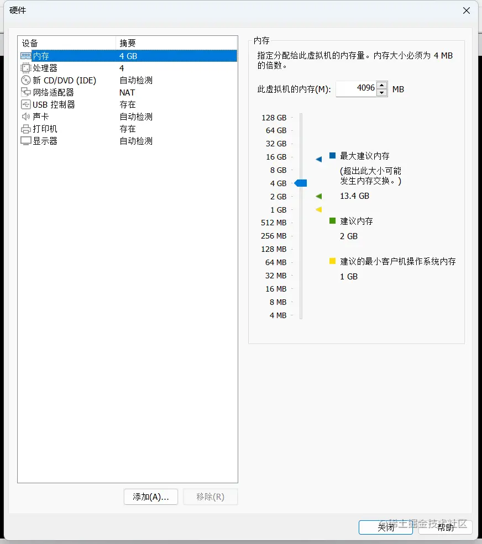Click the 32 GB slider label

pos(276,144)
